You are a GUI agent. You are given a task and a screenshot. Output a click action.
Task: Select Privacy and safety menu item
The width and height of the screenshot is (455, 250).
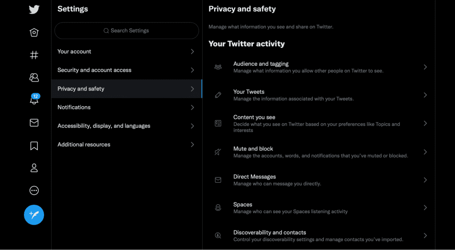[x=127, y=89]
